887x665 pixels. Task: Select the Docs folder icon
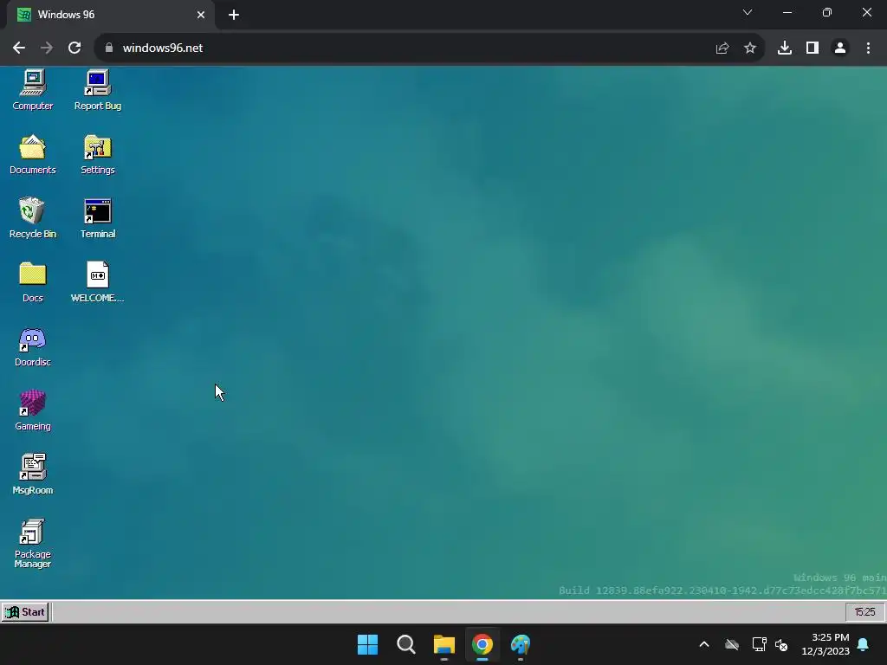pyautogui.click(x=33, y=282)
